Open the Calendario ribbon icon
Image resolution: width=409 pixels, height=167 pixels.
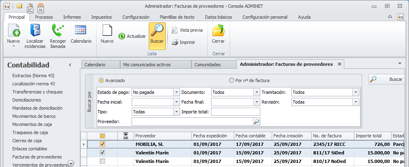(81, 30)
